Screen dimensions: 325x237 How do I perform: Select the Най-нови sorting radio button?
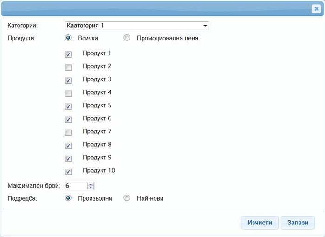coord(127,198)
